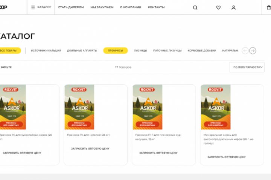Click the site logo
Image resolution: width=271 pixels, height=180 pixels.
point(3,7)
